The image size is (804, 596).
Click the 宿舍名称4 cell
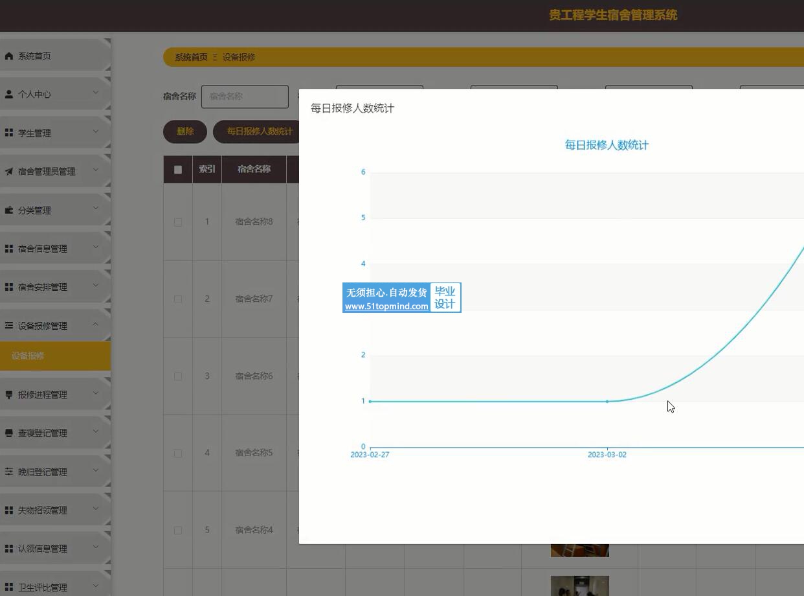(x=254, y=530)
